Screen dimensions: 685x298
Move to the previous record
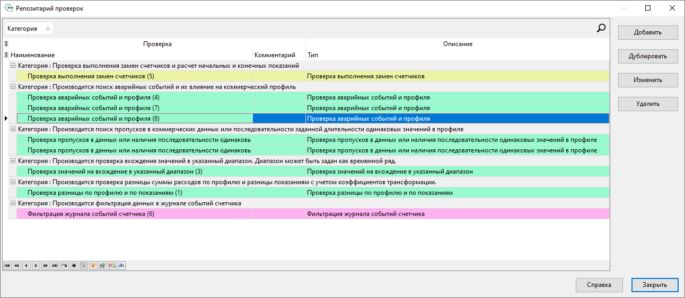tap(27, 266)
